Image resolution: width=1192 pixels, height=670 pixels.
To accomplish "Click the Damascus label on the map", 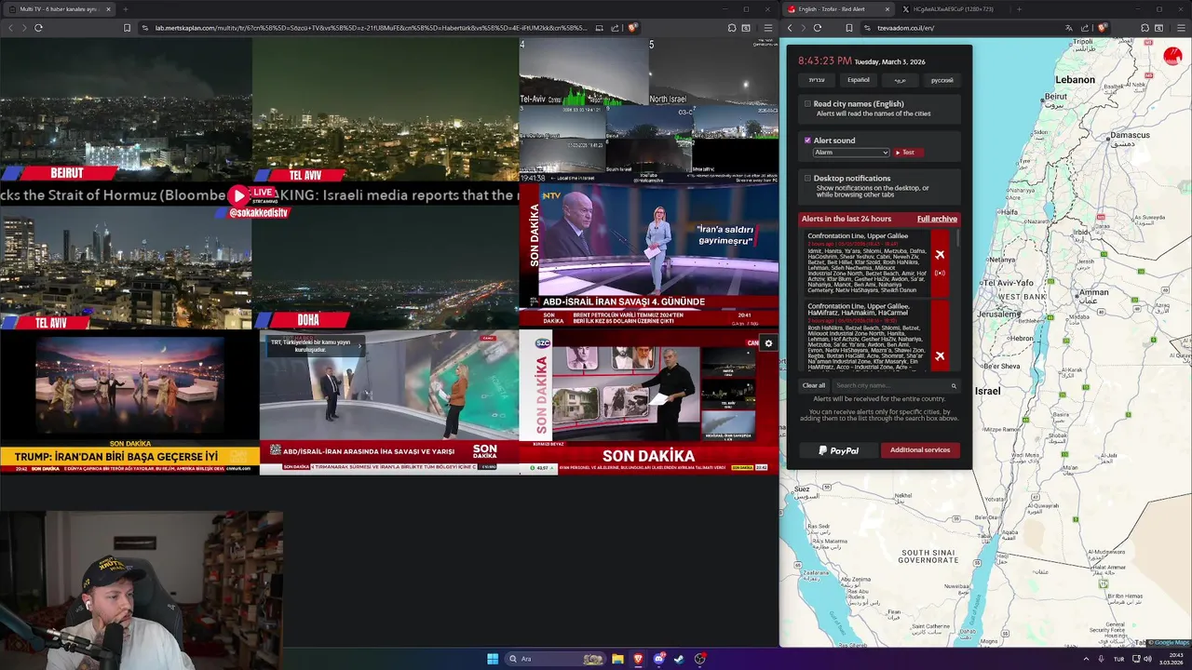I will click(1130, 136).
